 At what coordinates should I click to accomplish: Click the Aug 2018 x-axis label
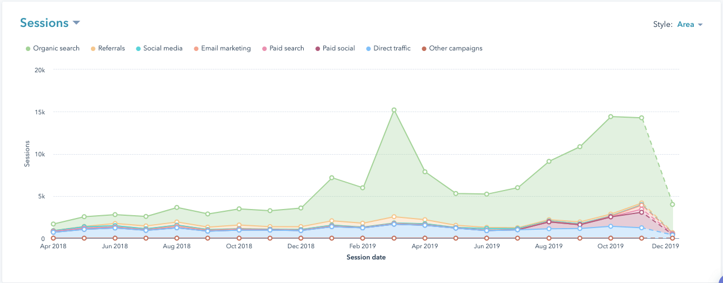click(x=177, y=247)
